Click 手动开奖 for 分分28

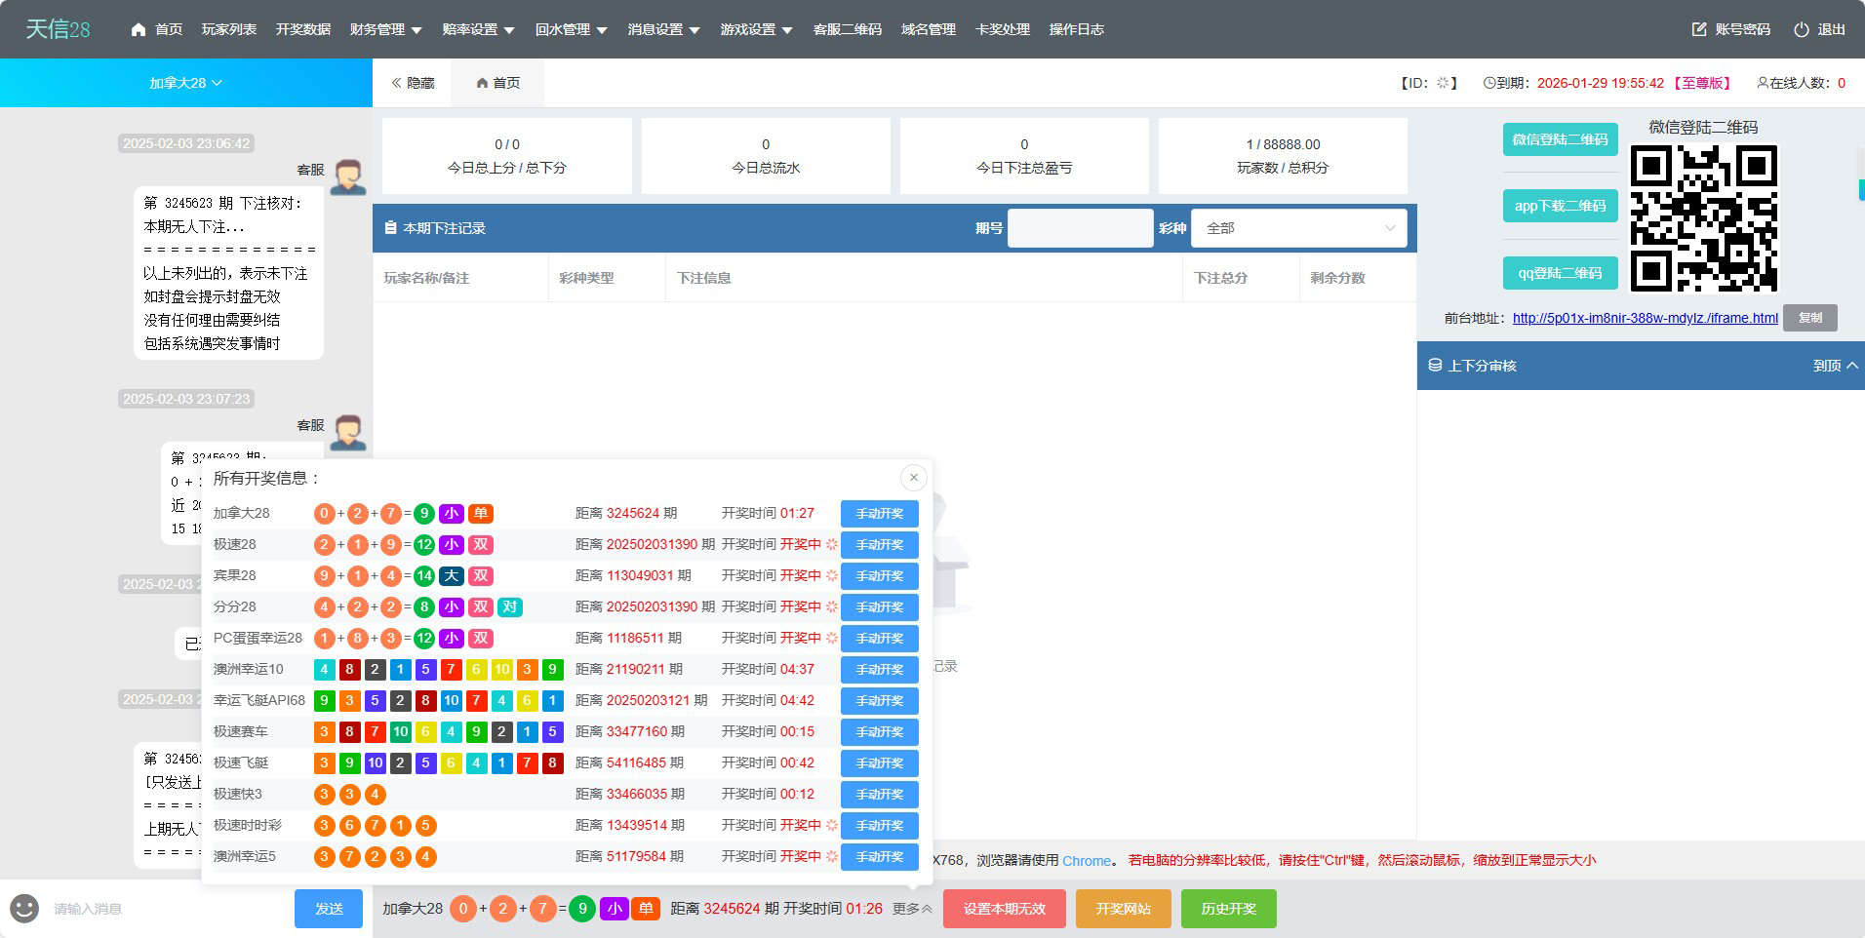tap(879, 606)
